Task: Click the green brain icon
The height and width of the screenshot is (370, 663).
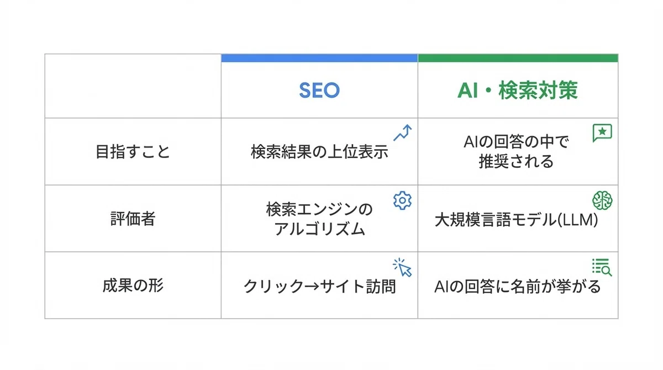Action: [602, 200]
